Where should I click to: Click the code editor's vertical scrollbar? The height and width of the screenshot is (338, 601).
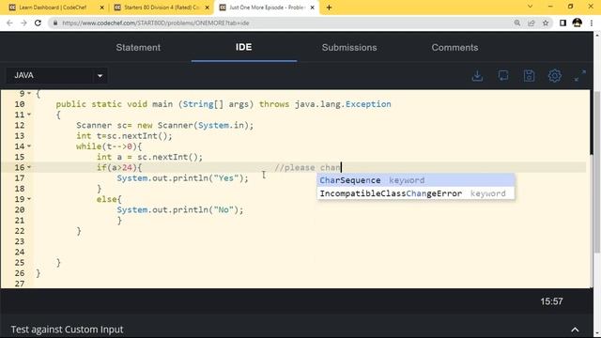[x=591, y=123]
